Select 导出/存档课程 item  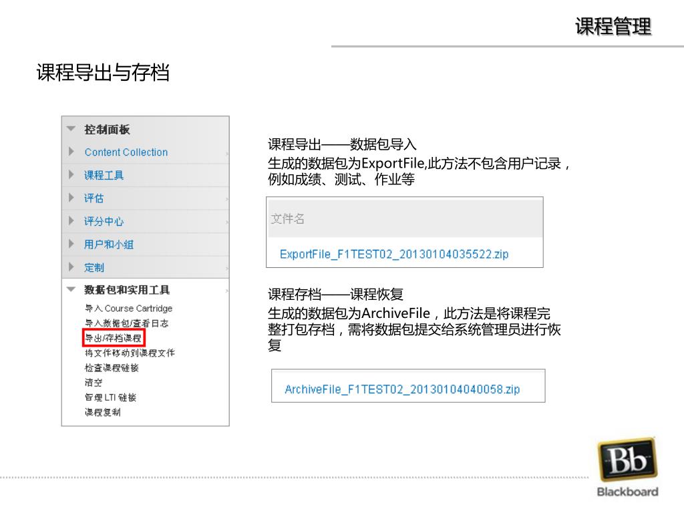click(x=113, y=338)
